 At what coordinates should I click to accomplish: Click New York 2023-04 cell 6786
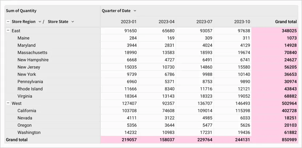[x=157, y=74]
